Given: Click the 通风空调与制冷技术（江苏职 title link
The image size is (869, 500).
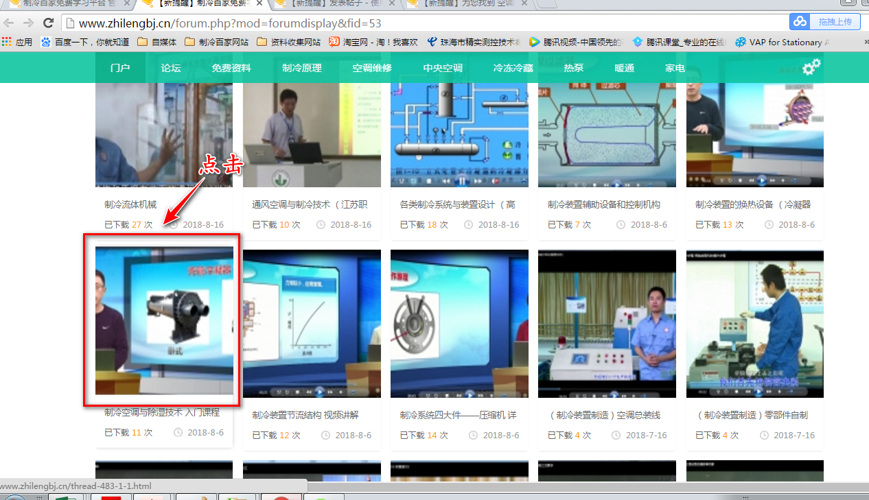Looking at the screenshot, I should click(310, 204).
